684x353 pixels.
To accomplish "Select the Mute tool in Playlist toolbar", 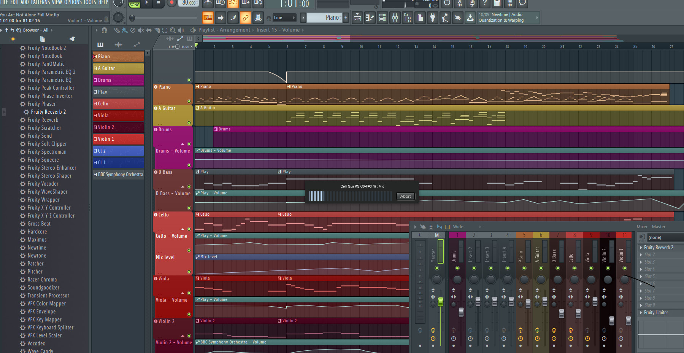I will (x=141, y=30).
